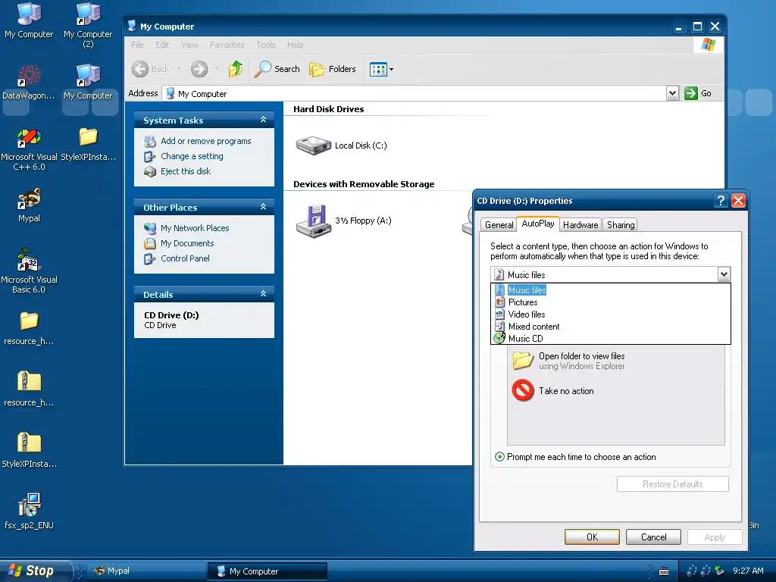Go up one folder level icon

tap(236, 69)
